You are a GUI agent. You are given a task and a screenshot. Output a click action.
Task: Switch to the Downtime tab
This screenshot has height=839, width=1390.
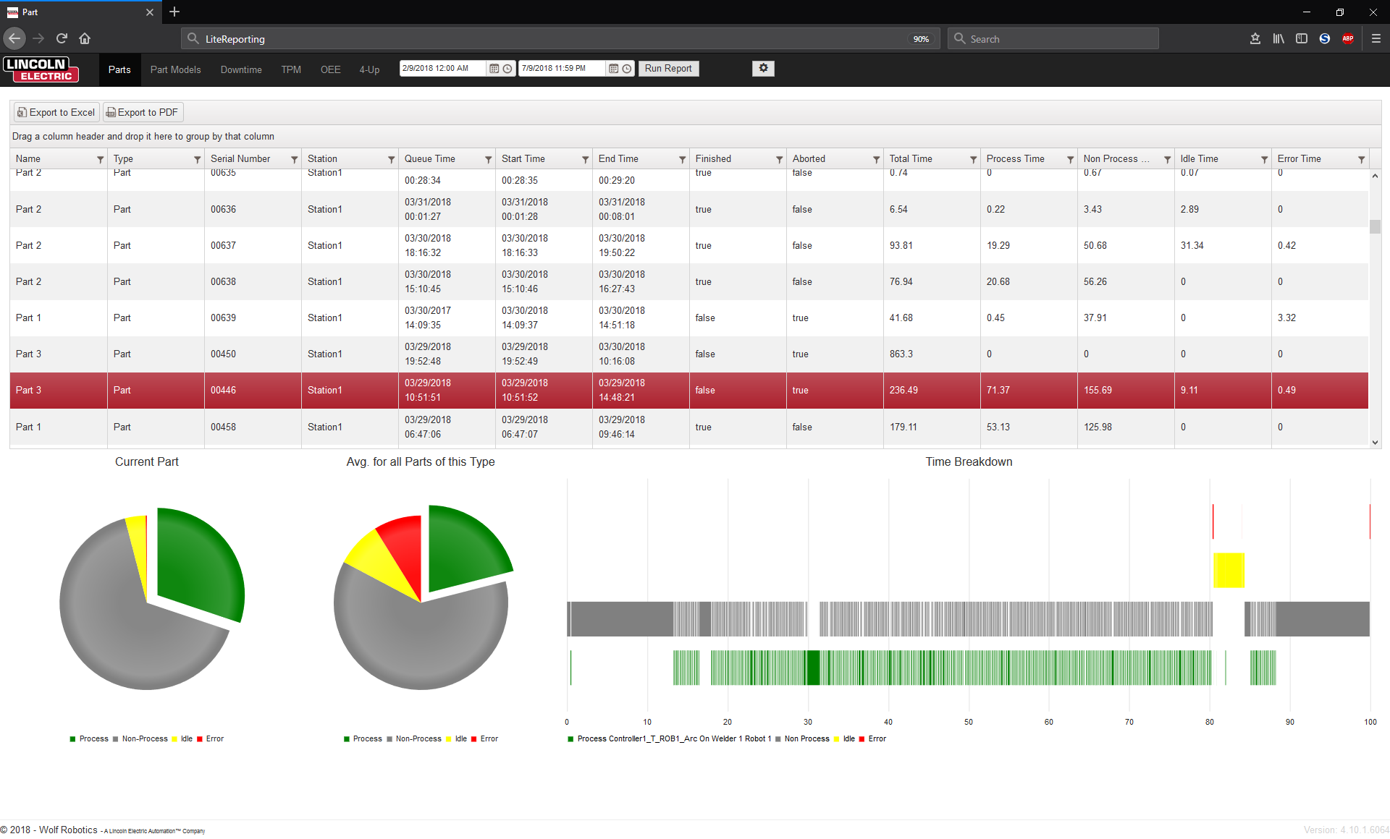pyautogui.click(x=241, y=69)
